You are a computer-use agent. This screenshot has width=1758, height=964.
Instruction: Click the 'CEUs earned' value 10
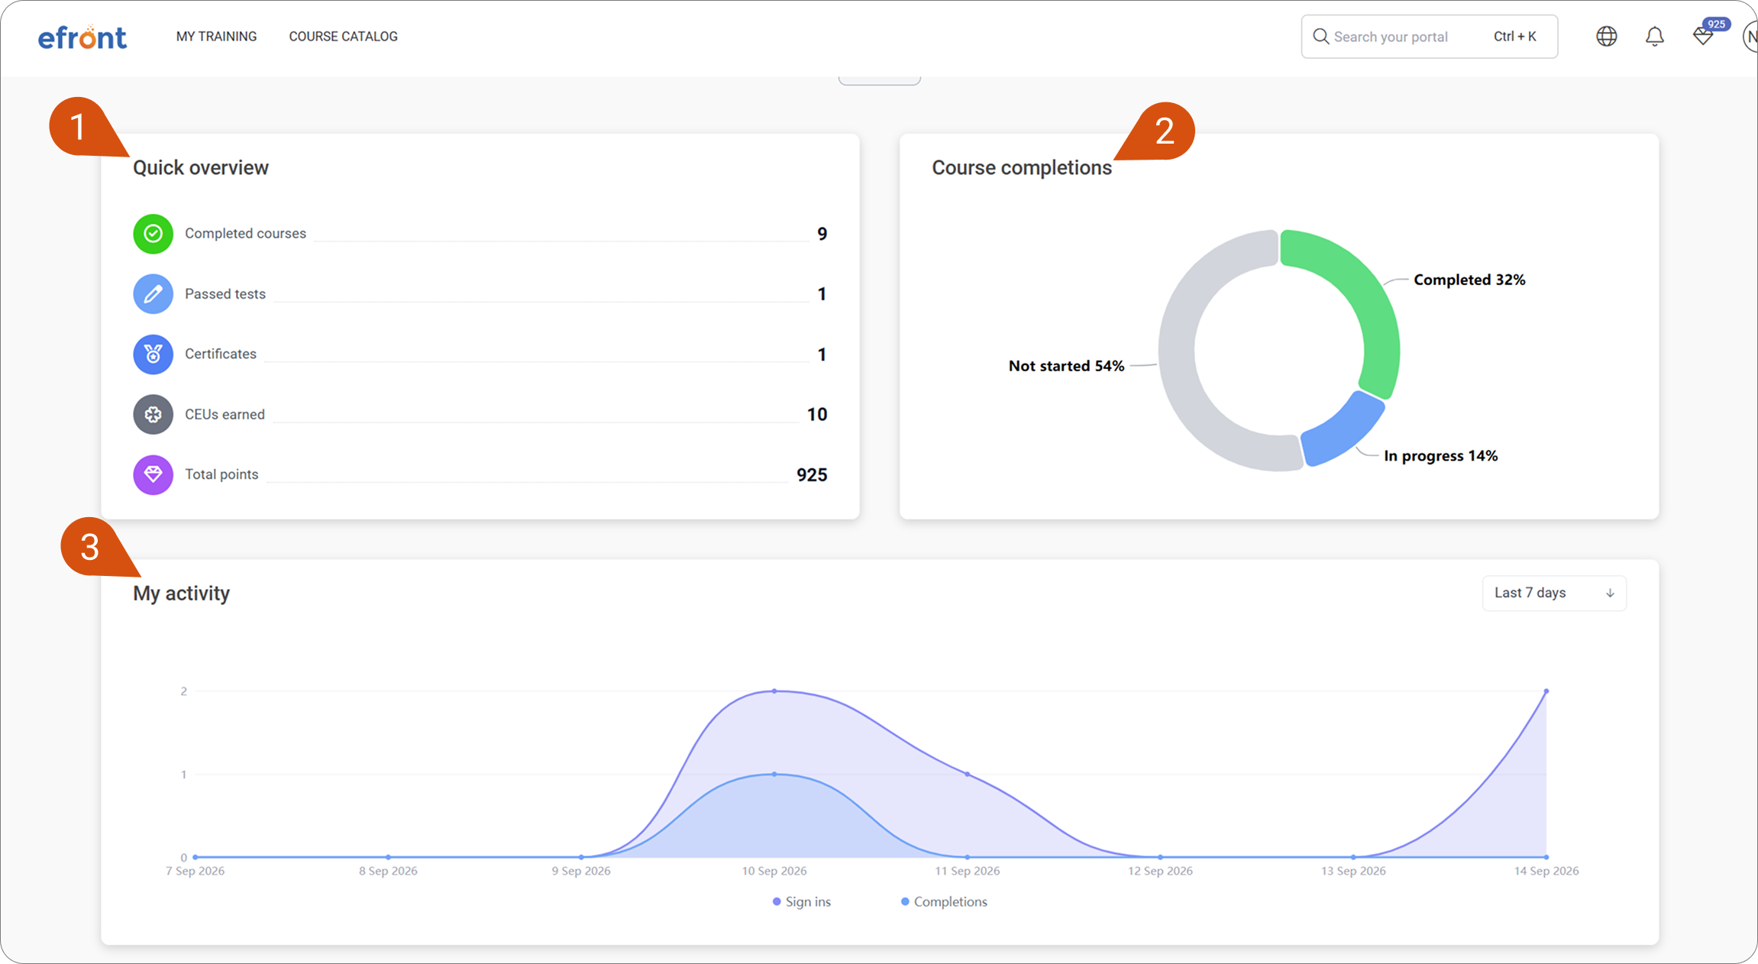tap(817, 415)
